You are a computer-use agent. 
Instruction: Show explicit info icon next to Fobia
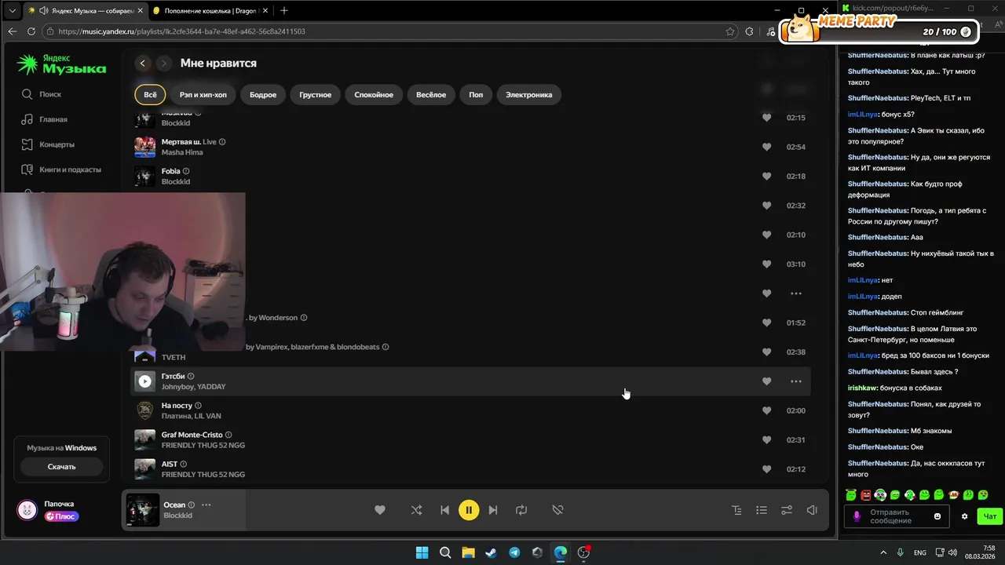[x=186, y=171]
